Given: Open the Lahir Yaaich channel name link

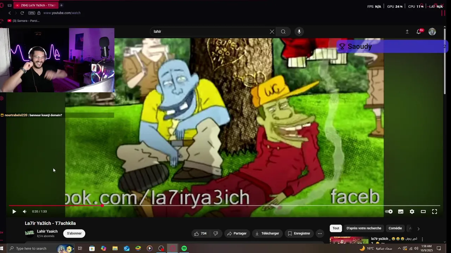Looking at the screenshot, I should coord(47,231).
